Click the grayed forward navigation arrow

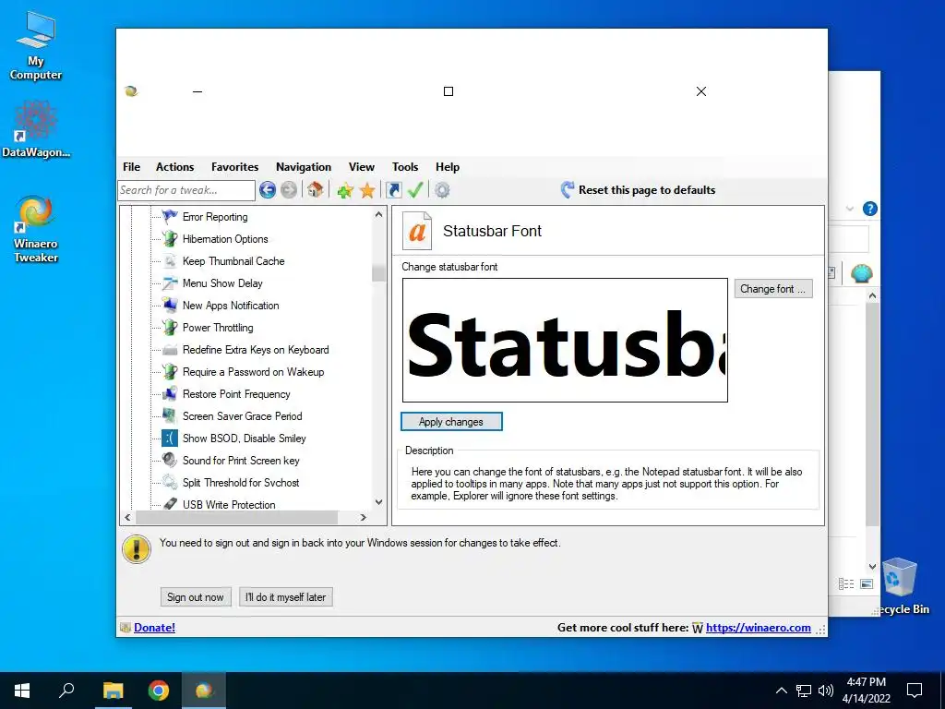coord(289,190)
